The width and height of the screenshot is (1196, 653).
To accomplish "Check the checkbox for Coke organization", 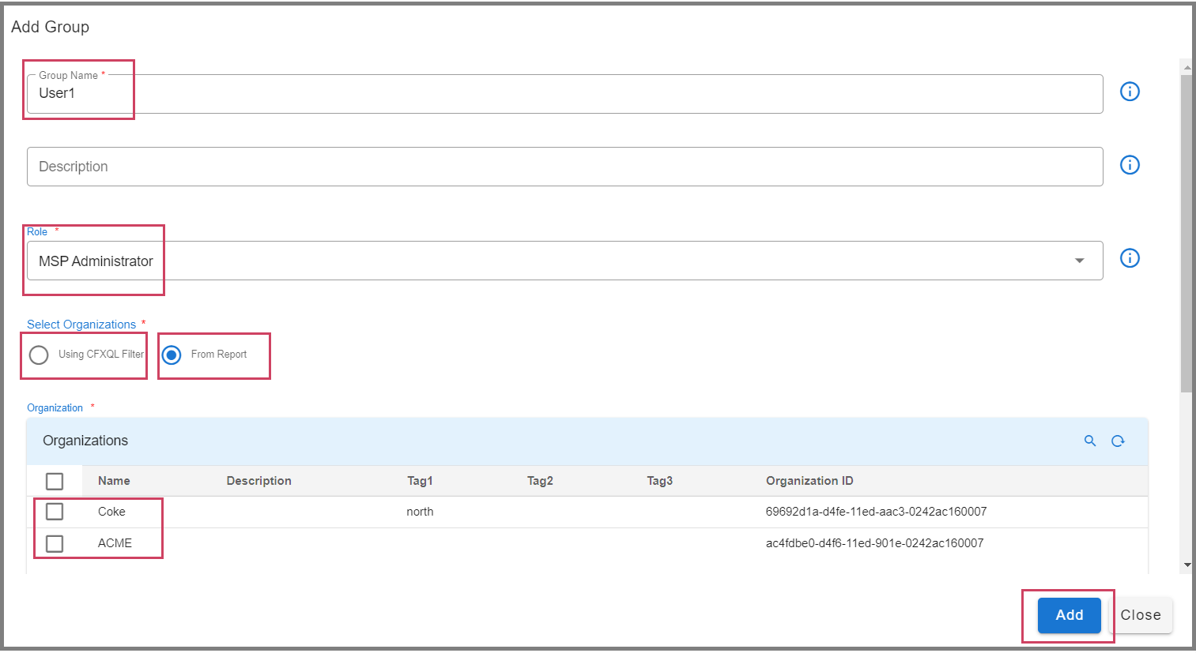I will click(x=54, y=511).
